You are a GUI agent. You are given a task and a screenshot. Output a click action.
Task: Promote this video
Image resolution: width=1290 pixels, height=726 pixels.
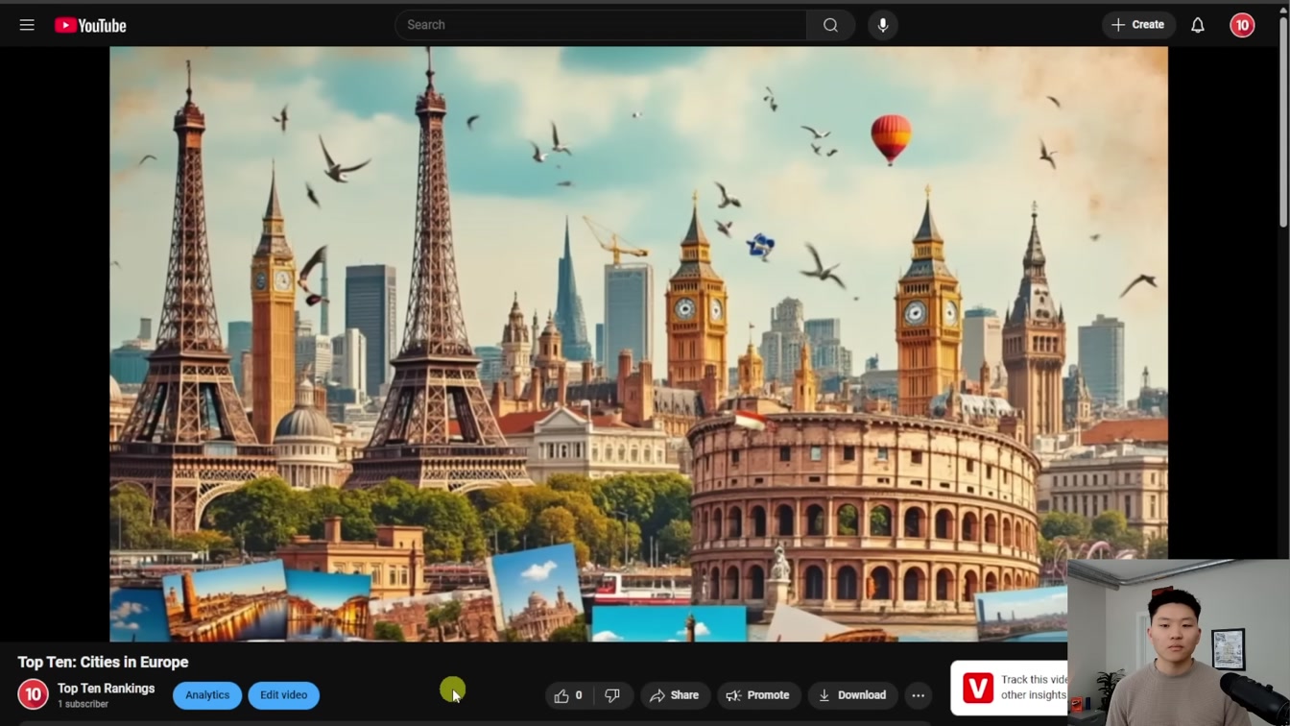[x=758, y=695]
